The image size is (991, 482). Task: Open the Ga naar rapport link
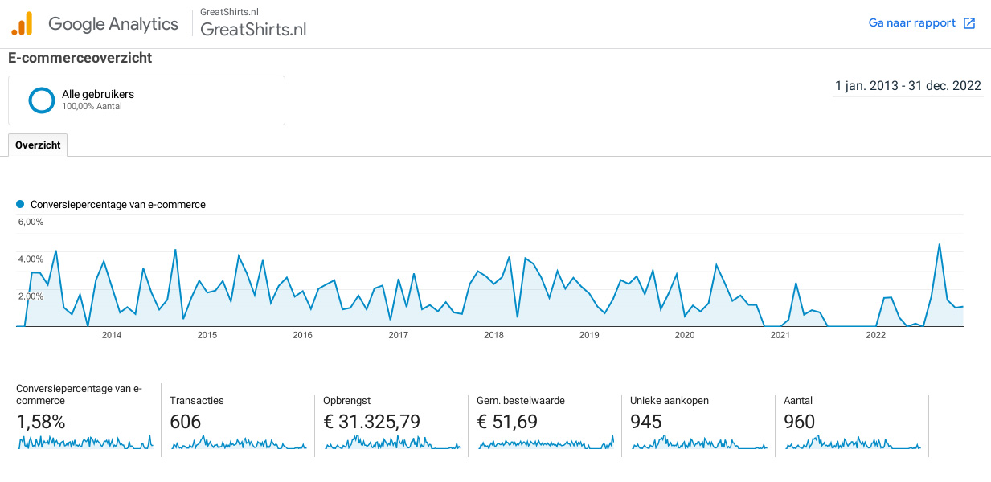[x=911, y=23]
